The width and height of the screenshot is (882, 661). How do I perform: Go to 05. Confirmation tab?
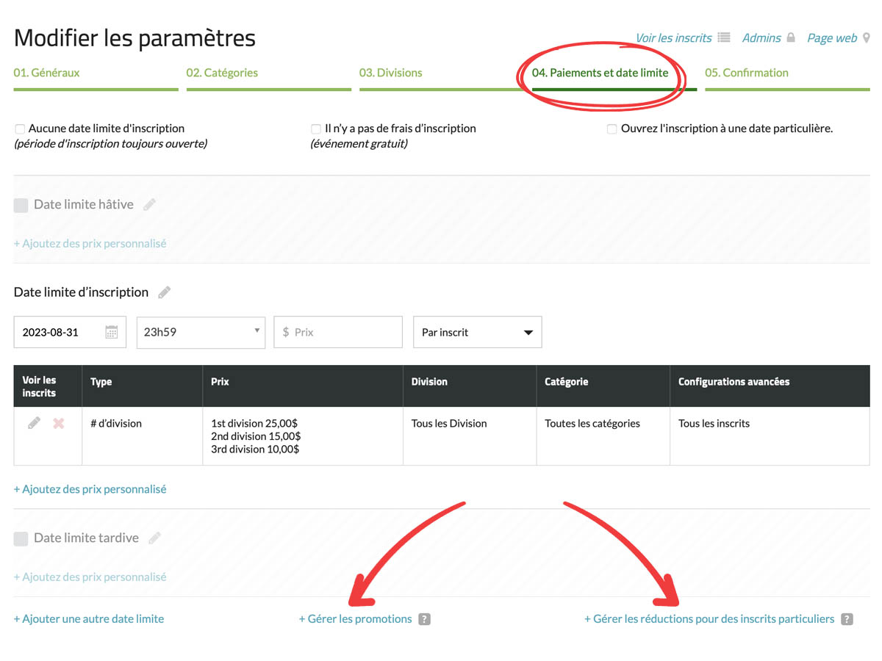click(x=746, y=73)
